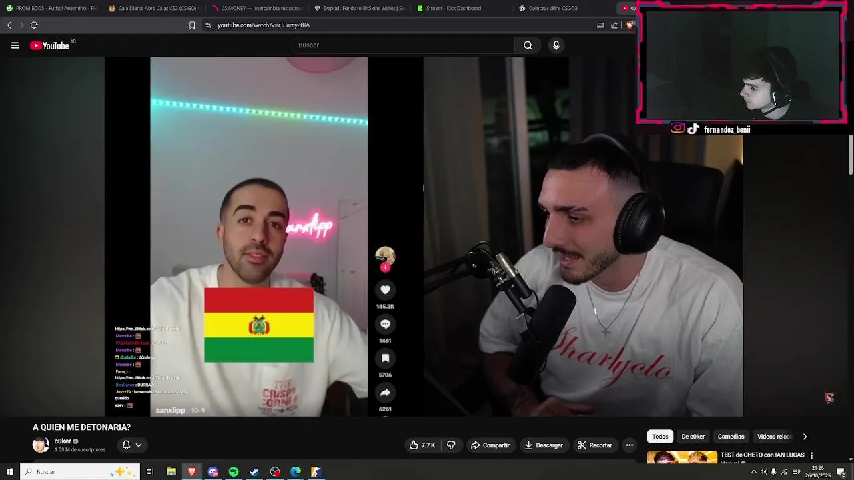This screenshot has width=854, height=480.
Task: Click the TikTok share arrow in video
Action: [385, 392]
